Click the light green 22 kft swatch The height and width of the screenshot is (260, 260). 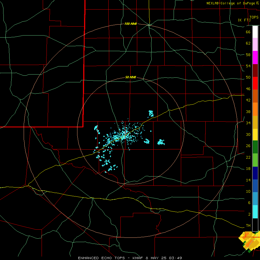(255, 160)
